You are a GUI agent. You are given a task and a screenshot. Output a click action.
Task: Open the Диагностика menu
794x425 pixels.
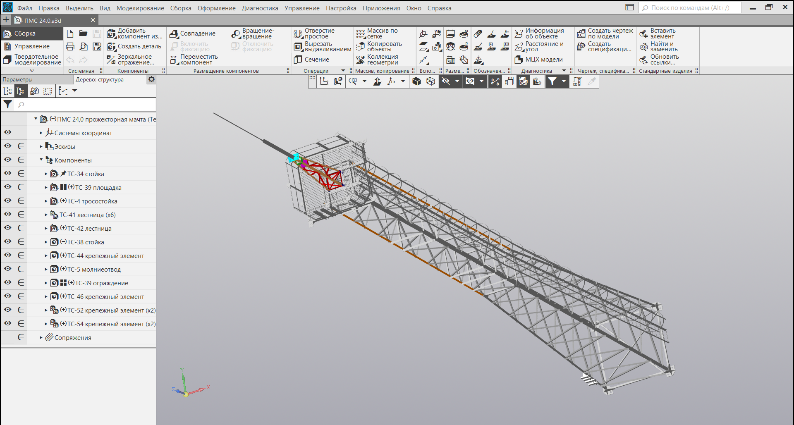point(260,8)
